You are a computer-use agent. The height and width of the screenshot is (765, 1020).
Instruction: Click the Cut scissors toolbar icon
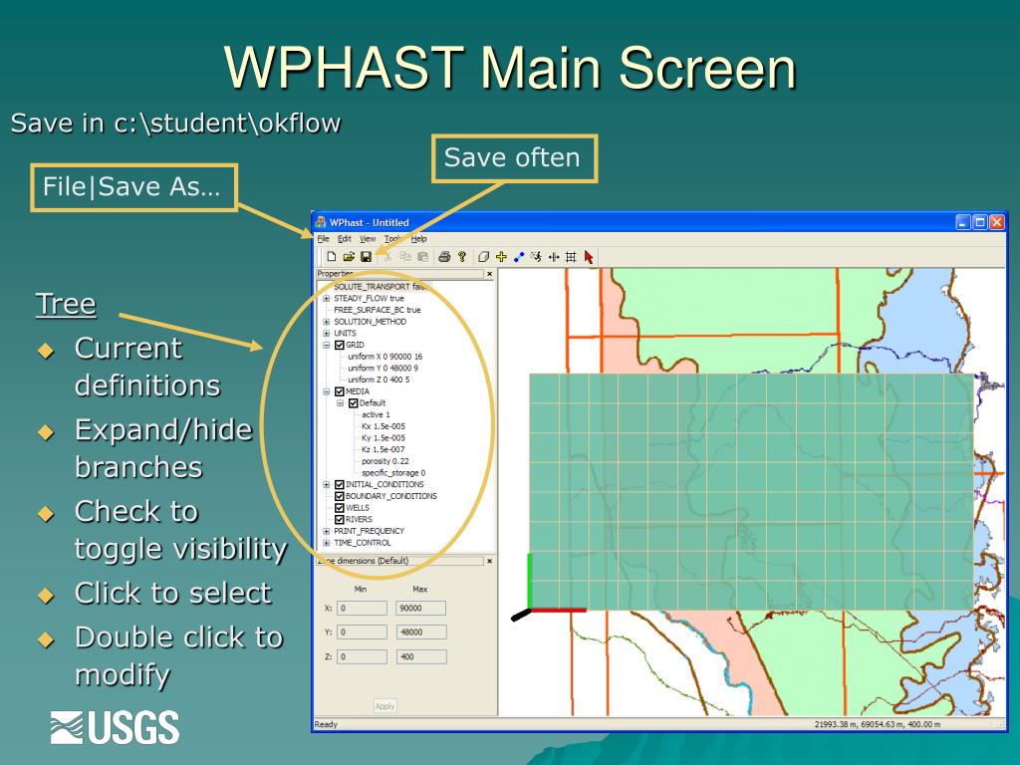coord(387,257)
